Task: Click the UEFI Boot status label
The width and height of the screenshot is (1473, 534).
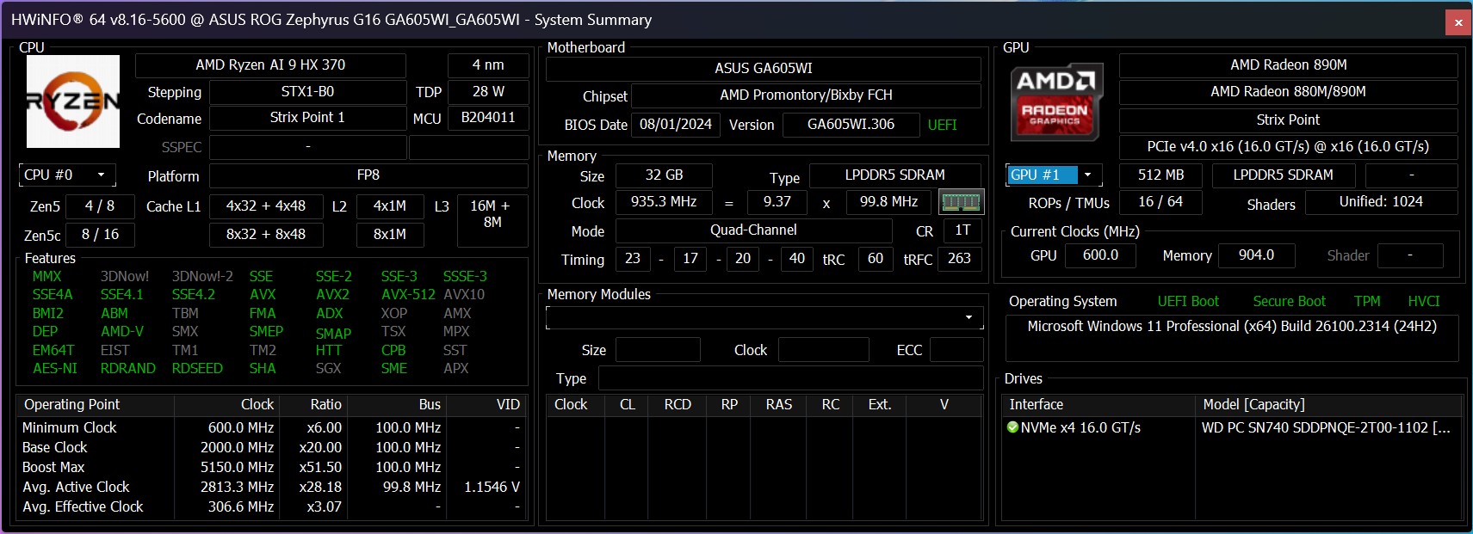Action: [x=1188, y=301]
